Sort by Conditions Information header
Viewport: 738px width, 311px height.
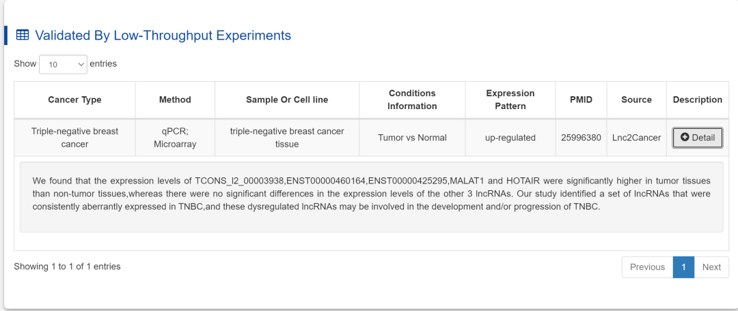pos(412,100)
